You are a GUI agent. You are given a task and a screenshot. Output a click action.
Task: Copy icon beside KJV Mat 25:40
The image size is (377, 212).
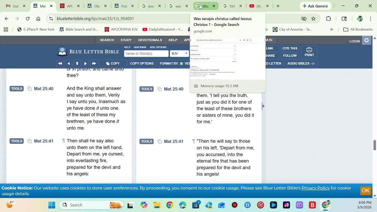[x=29, y=89]
